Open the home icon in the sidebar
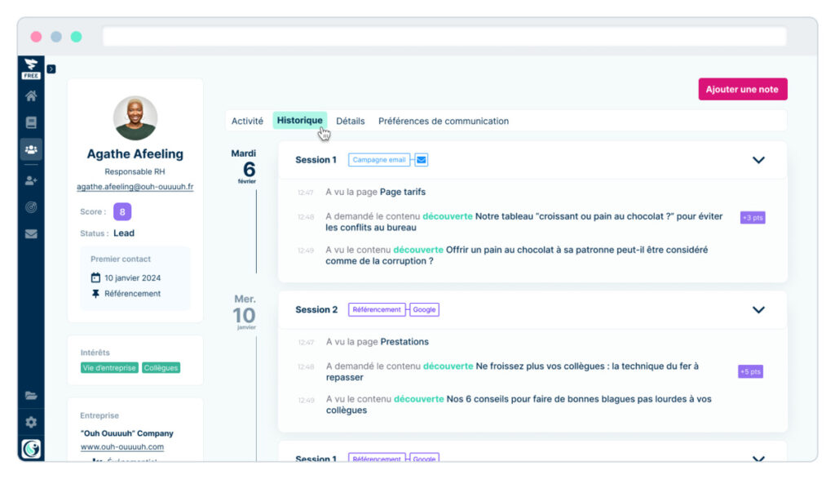Screen dimensions: 835x479 [31, 96]
